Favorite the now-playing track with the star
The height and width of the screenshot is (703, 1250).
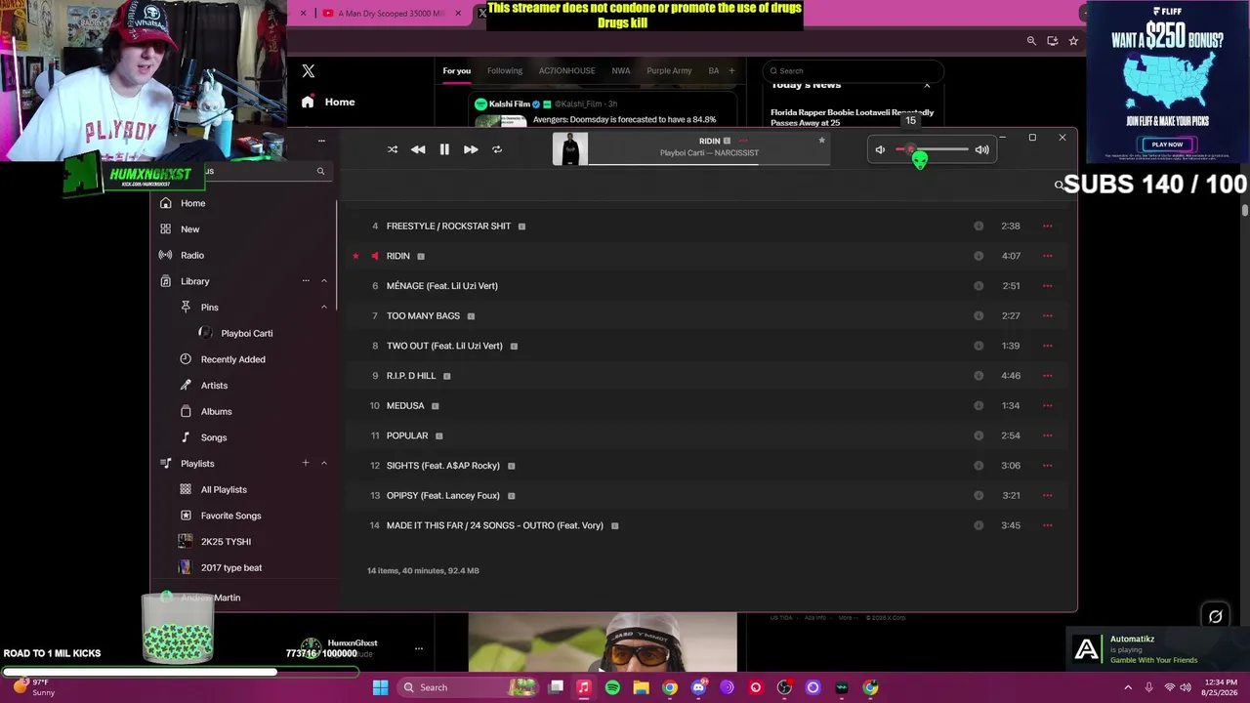(821, 141)
